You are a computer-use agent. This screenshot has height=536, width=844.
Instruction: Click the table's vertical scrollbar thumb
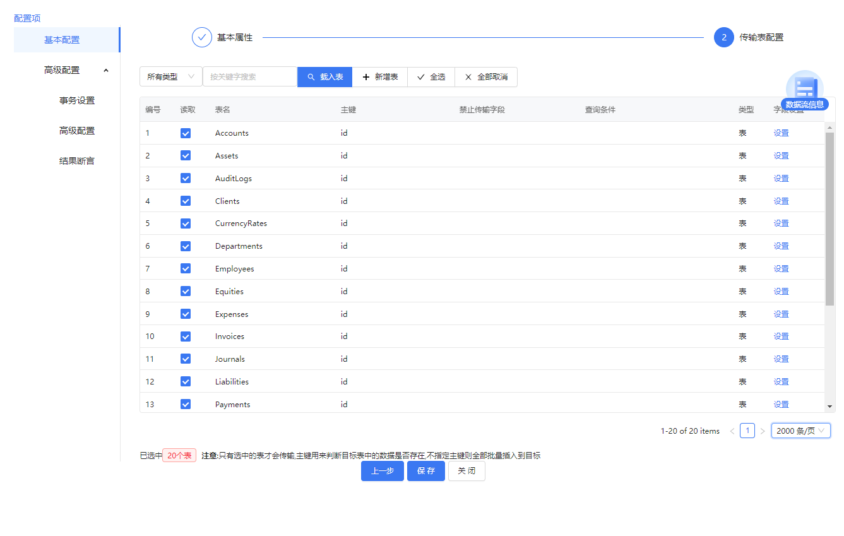830,219
